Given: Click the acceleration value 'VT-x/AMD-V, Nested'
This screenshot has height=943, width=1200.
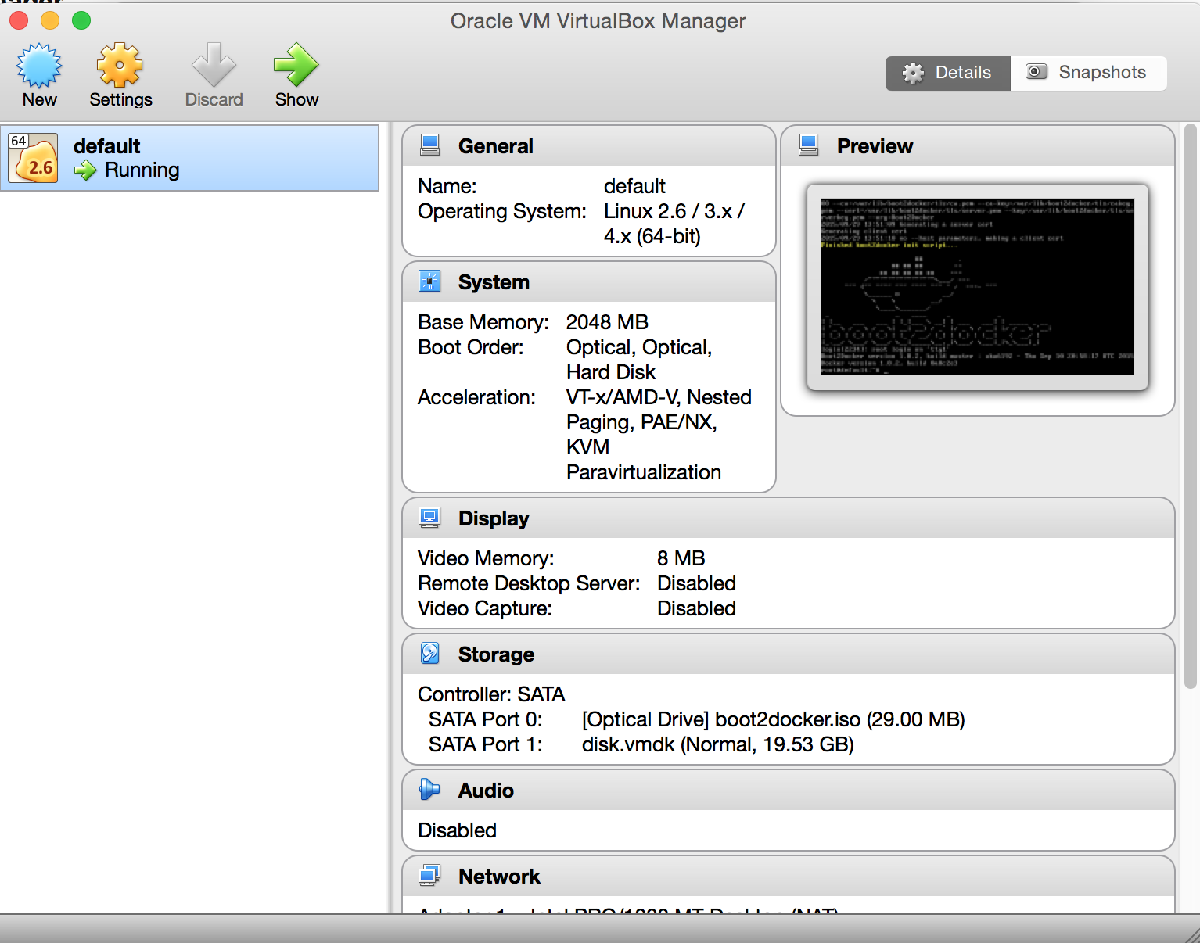Looking at the screenshot, I should [659, 397].
